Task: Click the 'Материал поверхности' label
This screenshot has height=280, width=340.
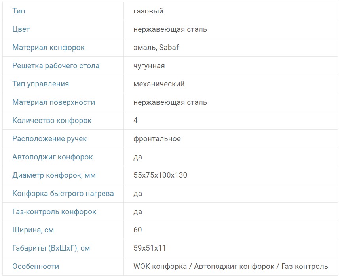Action: tap(53, 102)
